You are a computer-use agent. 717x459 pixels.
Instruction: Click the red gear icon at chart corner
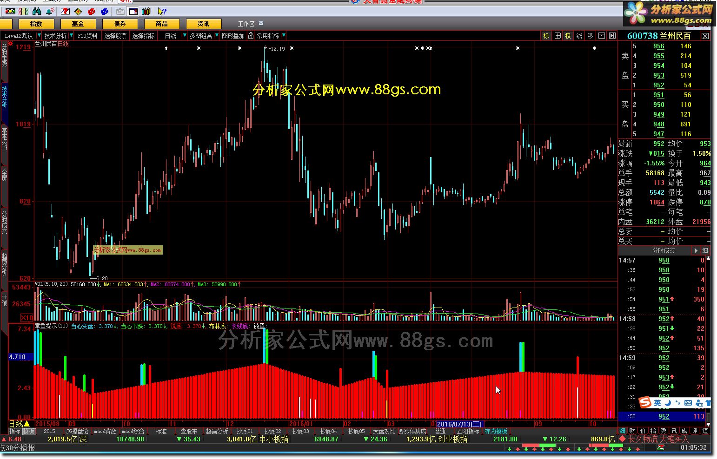tap(11, 44)
